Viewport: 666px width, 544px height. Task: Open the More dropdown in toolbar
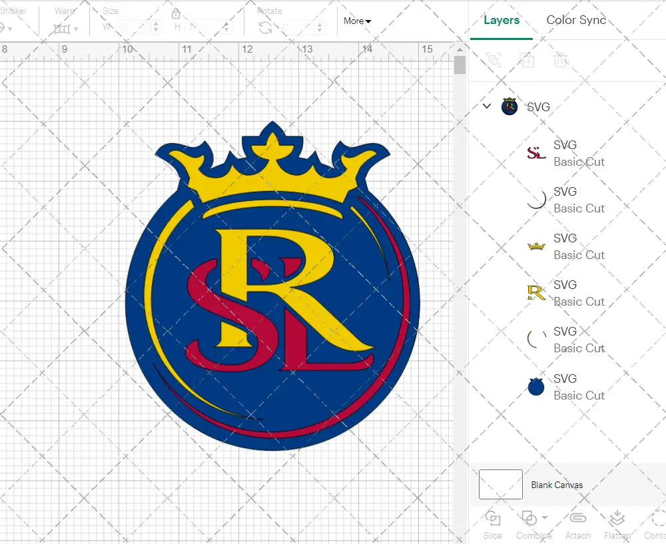tap(357, 21)
